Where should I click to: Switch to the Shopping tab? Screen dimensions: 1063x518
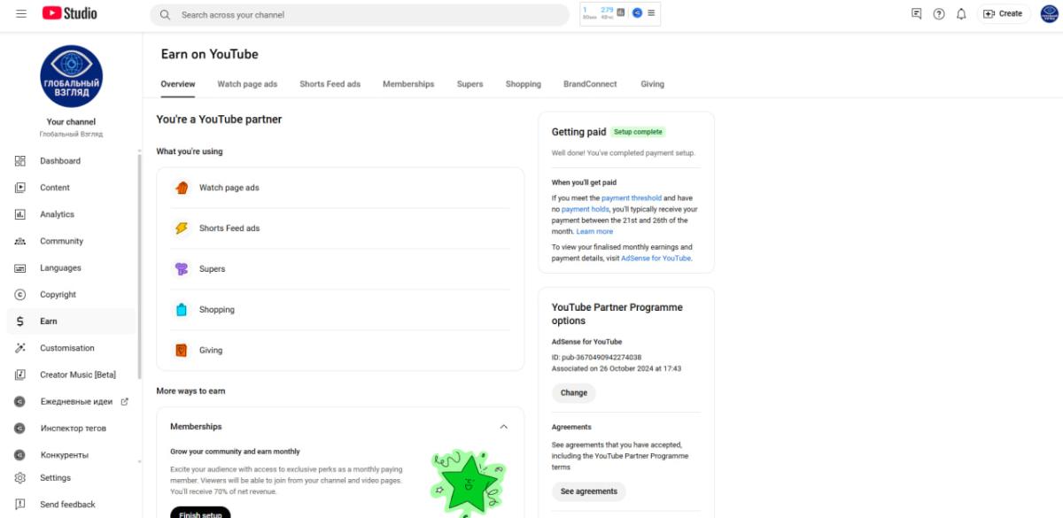click(524, 84)
